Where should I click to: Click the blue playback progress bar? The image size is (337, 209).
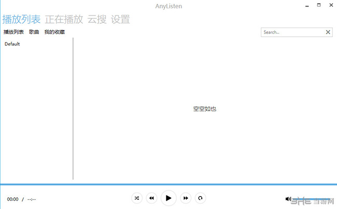point(168,184)
